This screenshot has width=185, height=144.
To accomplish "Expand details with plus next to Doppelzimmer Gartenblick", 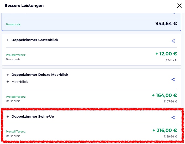I will tap(8, 40).
